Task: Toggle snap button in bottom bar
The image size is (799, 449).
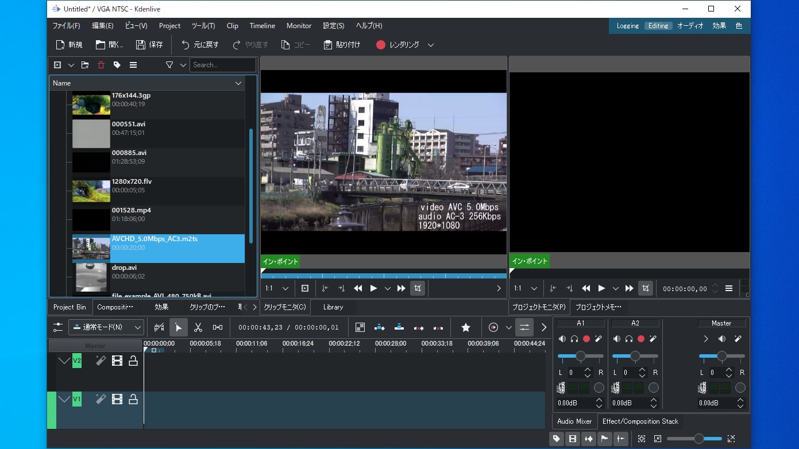Action: point(621,439)
